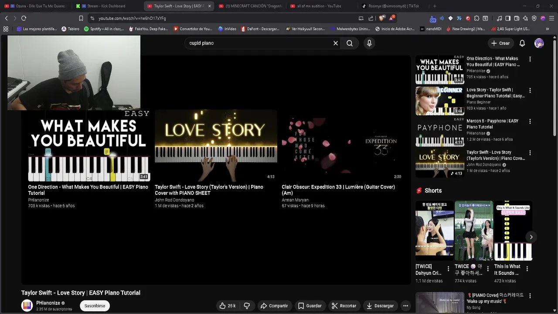Open the browser share icon in address bar
This screenshot has height=314, width=558.
[371, 18]
